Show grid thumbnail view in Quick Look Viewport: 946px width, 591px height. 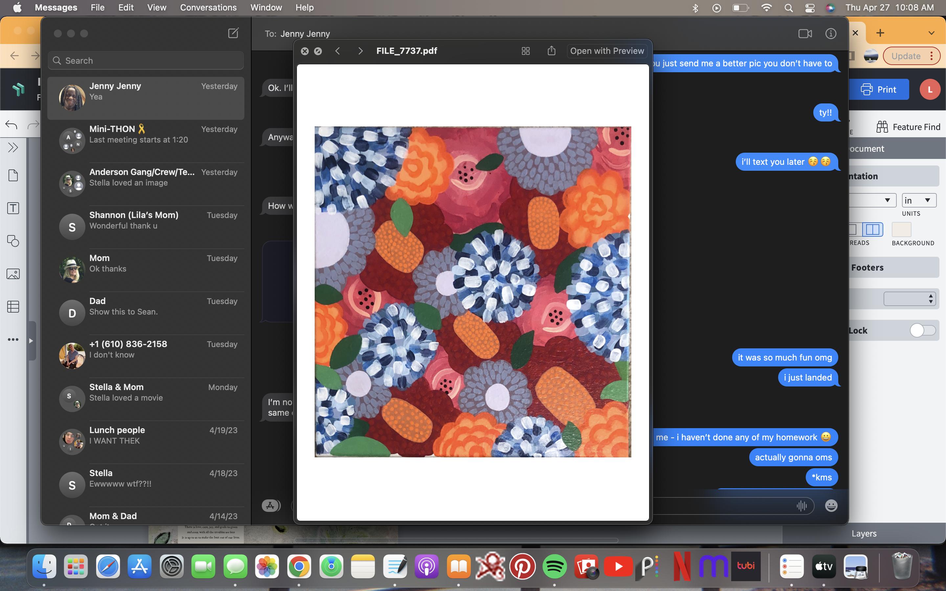(525, 51)
